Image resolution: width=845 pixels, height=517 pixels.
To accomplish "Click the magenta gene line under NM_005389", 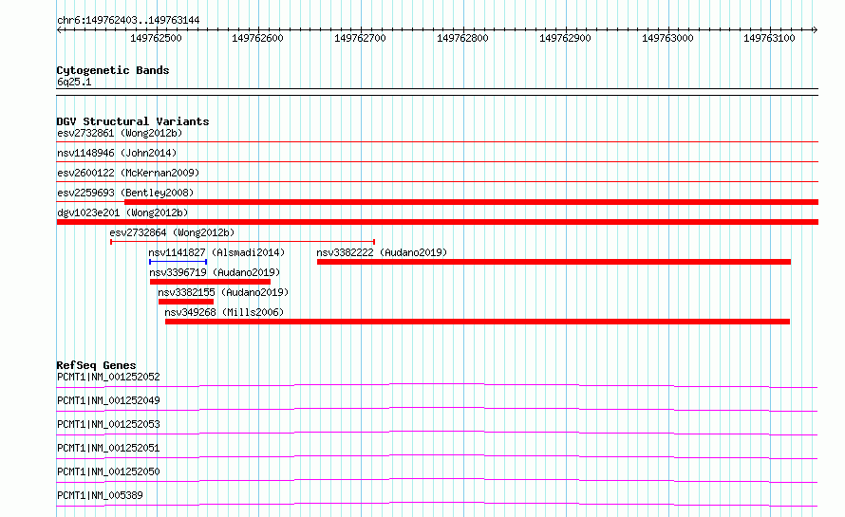I will point(437,504).
